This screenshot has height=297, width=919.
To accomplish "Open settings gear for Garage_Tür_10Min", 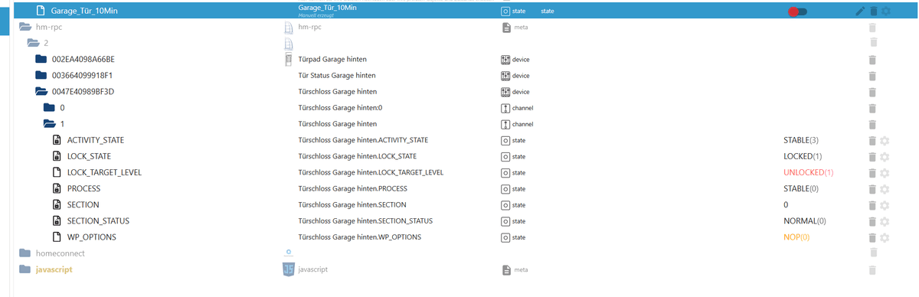I will point(886,11).
